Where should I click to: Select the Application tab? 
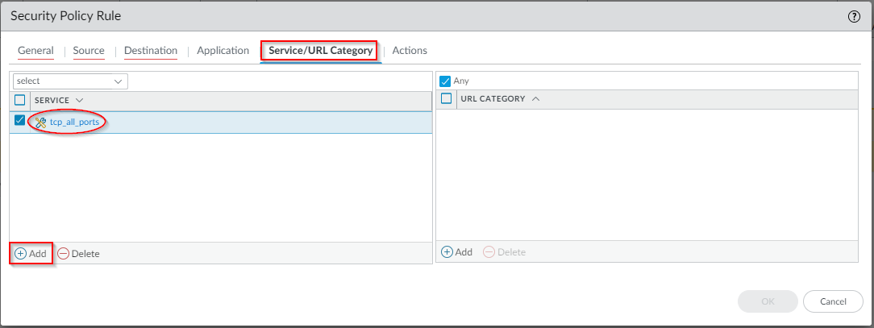pyautogui.click(x=223, y=51)
